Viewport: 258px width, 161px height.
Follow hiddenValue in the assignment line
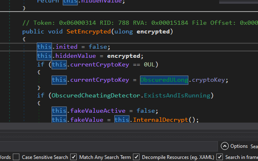click(x=76, y=56)
